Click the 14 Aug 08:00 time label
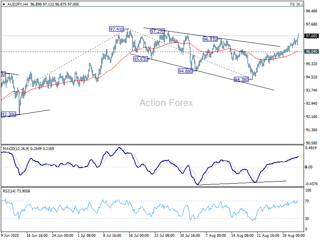320x240 pixels. coord(242,236)
